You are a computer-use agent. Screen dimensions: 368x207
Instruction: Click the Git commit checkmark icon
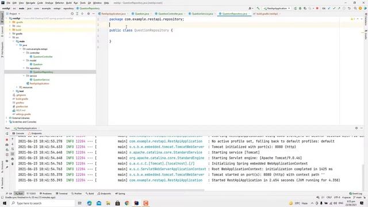point(334,9)
